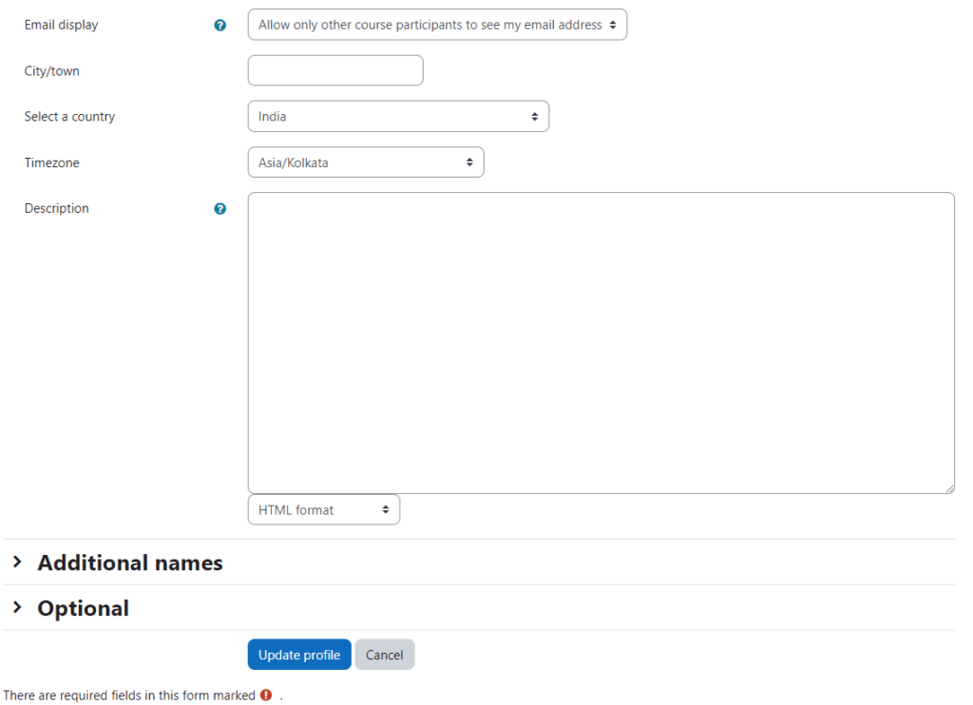Screen dimensions: 973x705
Task: Click the Select a country label
Action: click(x=69, y=117)
